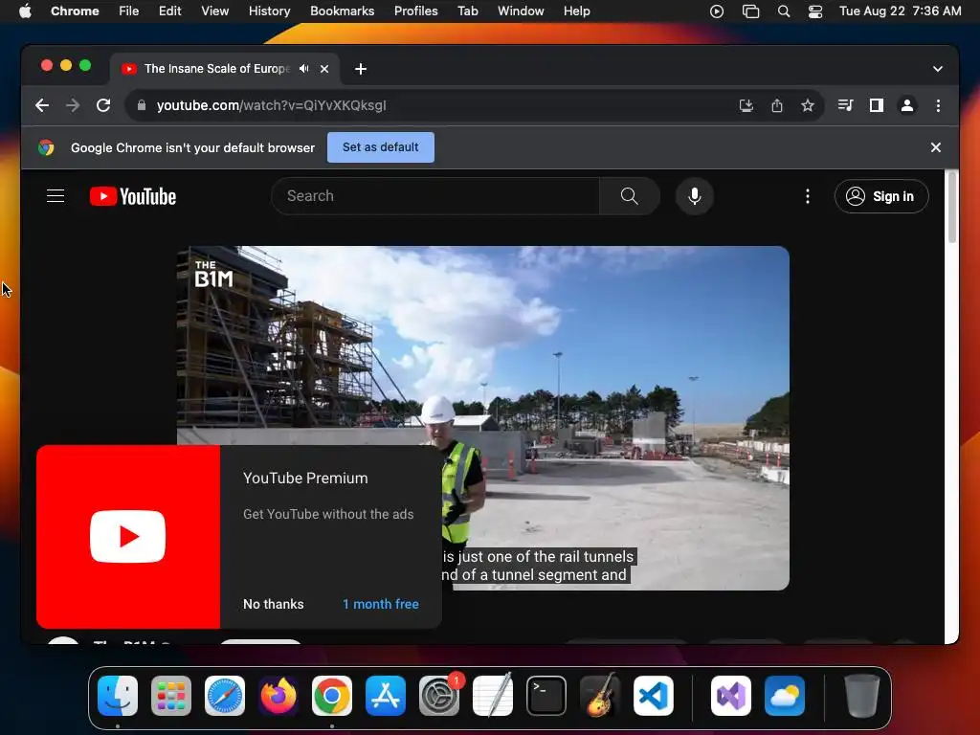Click the YouTube logo to go home
980x735 pixels.
pos(133,196)
